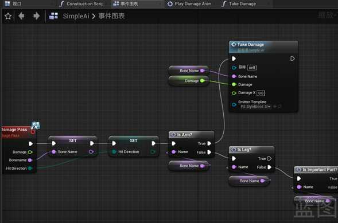
Task: Click the Emitter Template pin
Action: coord(234,104)
